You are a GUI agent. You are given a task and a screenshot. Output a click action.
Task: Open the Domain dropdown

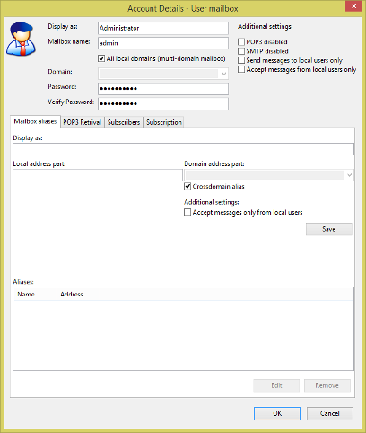coord(163,74)
